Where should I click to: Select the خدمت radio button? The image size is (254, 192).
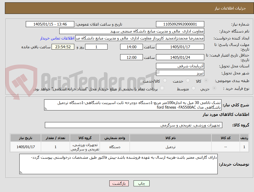pos(188,81)
